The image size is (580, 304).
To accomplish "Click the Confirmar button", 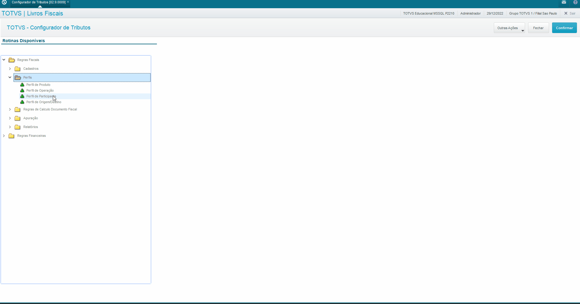I will (565, 28).
